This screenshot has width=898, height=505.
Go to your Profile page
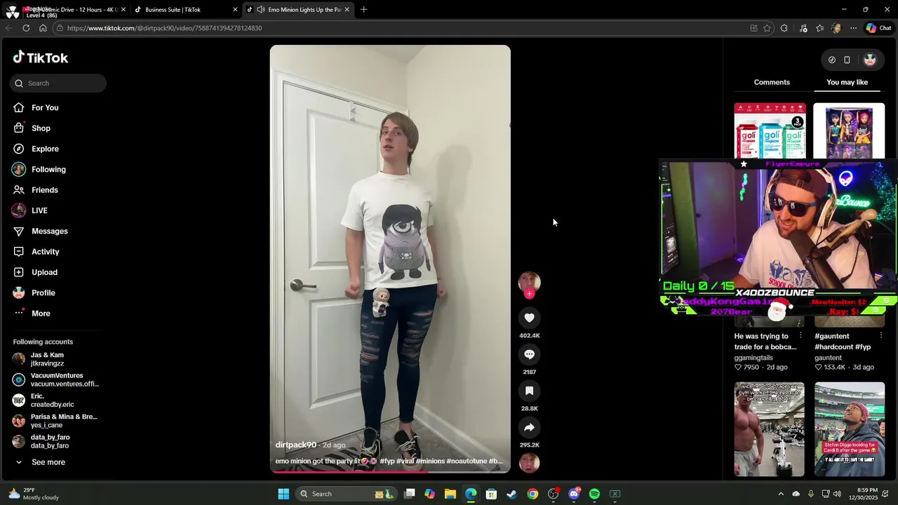(x=43, y=292)
